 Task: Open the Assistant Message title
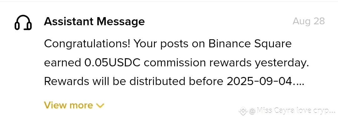pyautogui.click(x=94, y=21)
